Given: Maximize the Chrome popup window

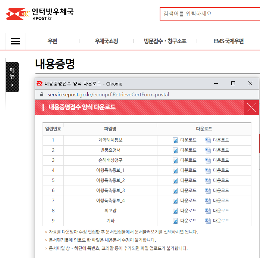Looking at the screenshot, I should pyautogui.click(x=233, y=84).
